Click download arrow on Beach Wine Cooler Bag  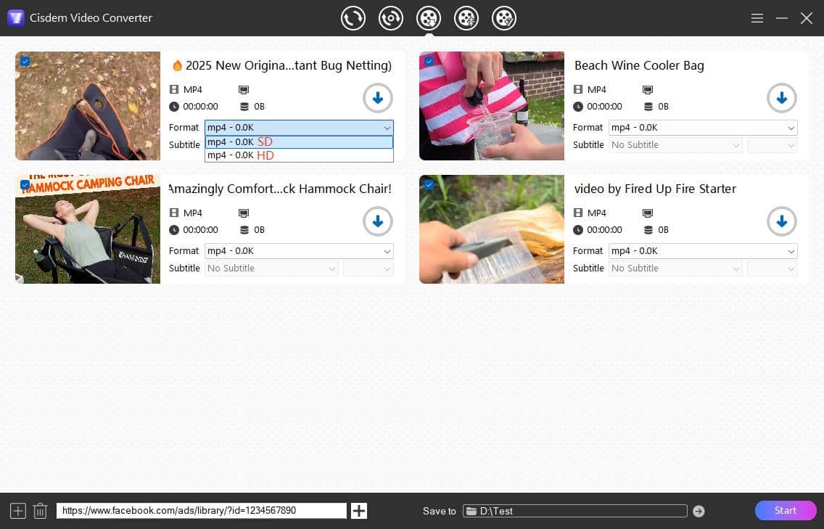(782, 98)
